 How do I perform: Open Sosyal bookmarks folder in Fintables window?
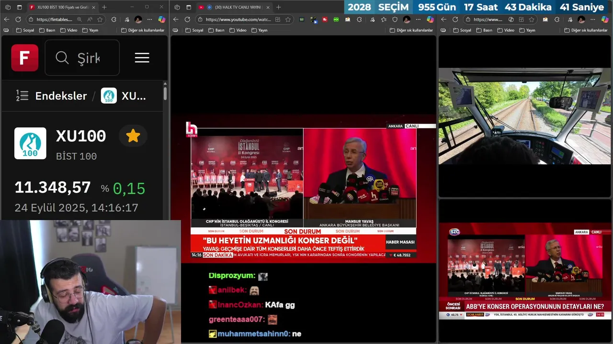coord(25,30)
